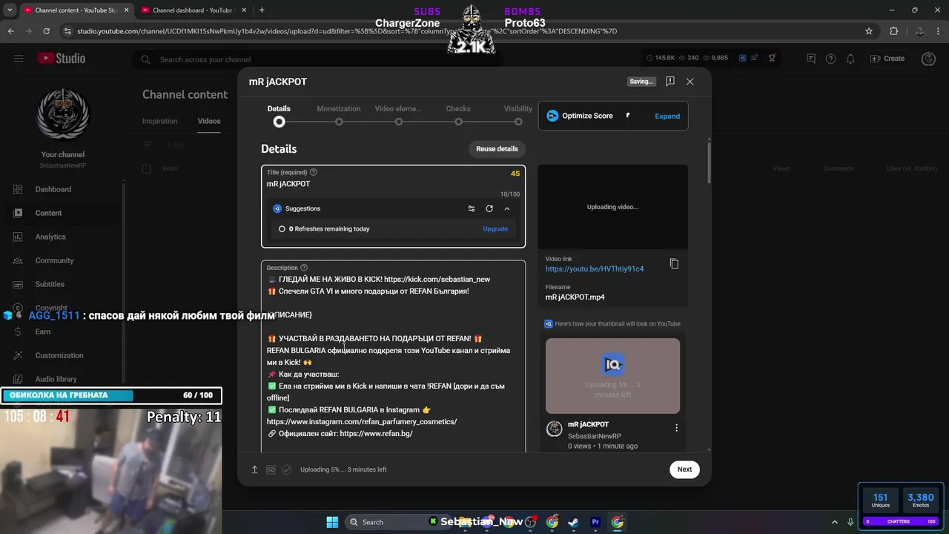Click the thumbnail preview image
Viewport: 949px width, 534px height.
[x=612, y=376]
